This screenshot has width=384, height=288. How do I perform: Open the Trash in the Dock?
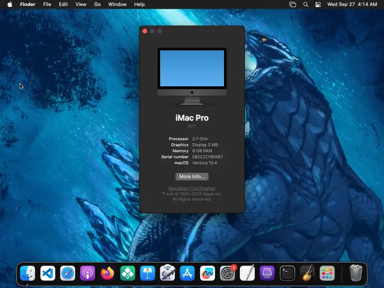tap(356, 273)
